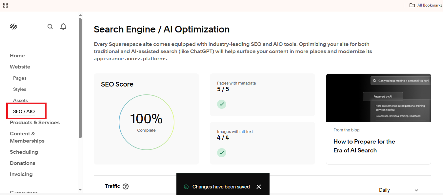Select Styles in the sidebar menu
The image size is (443, 195).
19,89
